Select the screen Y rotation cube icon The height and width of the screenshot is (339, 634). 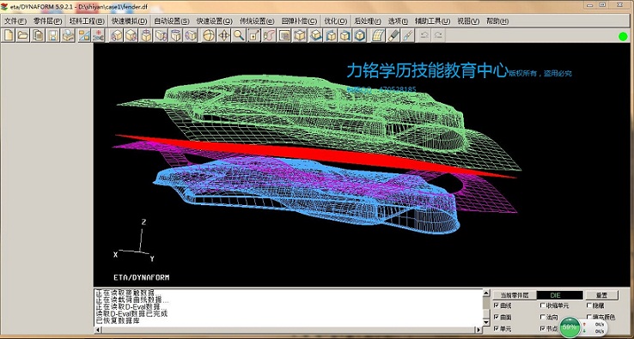(175, 35)
